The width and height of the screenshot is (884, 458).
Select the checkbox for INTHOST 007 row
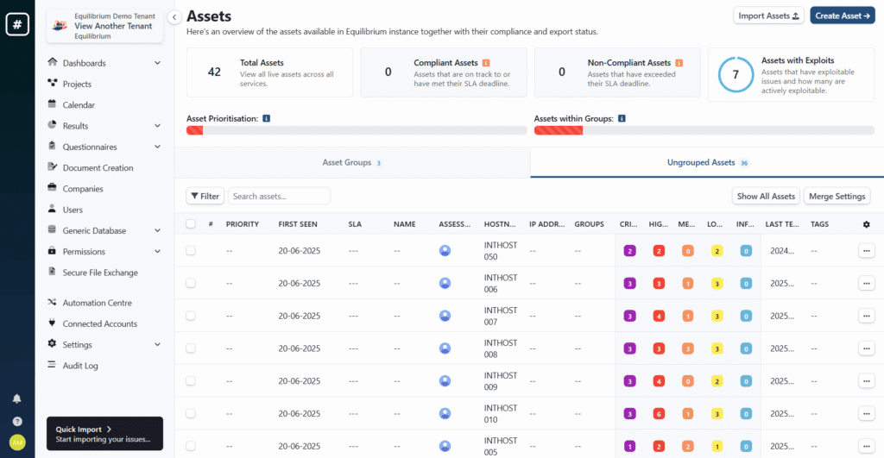tap(191, 316)
